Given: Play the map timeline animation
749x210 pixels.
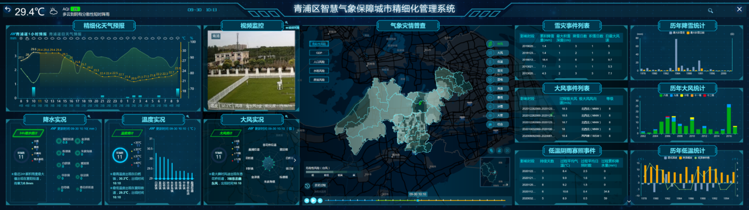Looking at the screenshot, I should (314, 200).
